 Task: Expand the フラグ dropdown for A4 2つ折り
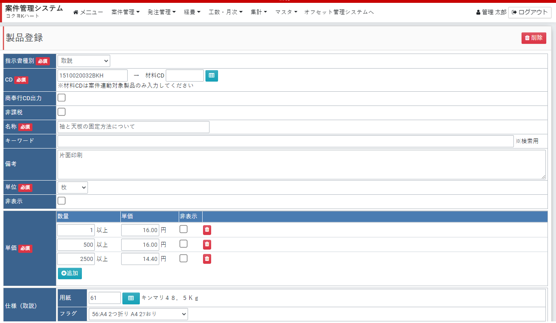click(138, 314)
